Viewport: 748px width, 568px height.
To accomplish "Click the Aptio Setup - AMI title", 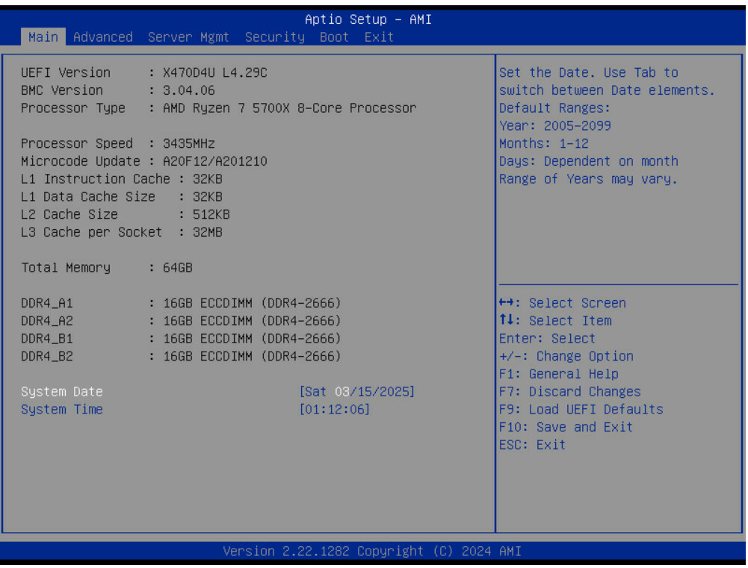I will point(368,19).
